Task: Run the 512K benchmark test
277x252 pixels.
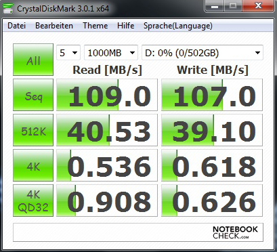Action: coord(33,130)
